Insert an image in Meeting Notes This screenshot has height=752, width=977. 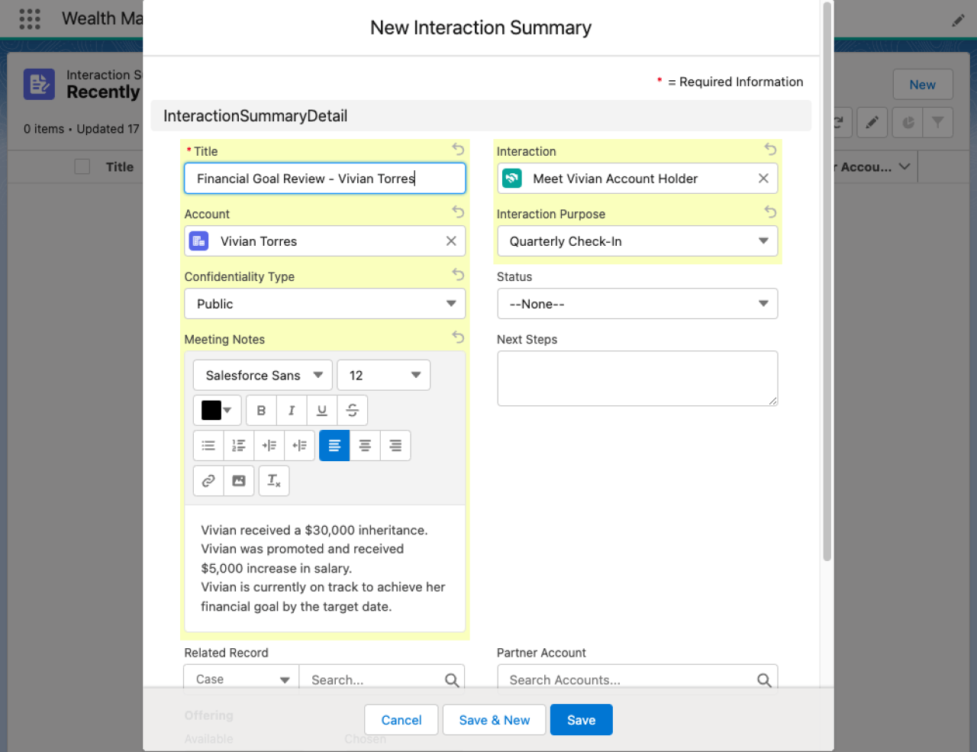(239, 481)
